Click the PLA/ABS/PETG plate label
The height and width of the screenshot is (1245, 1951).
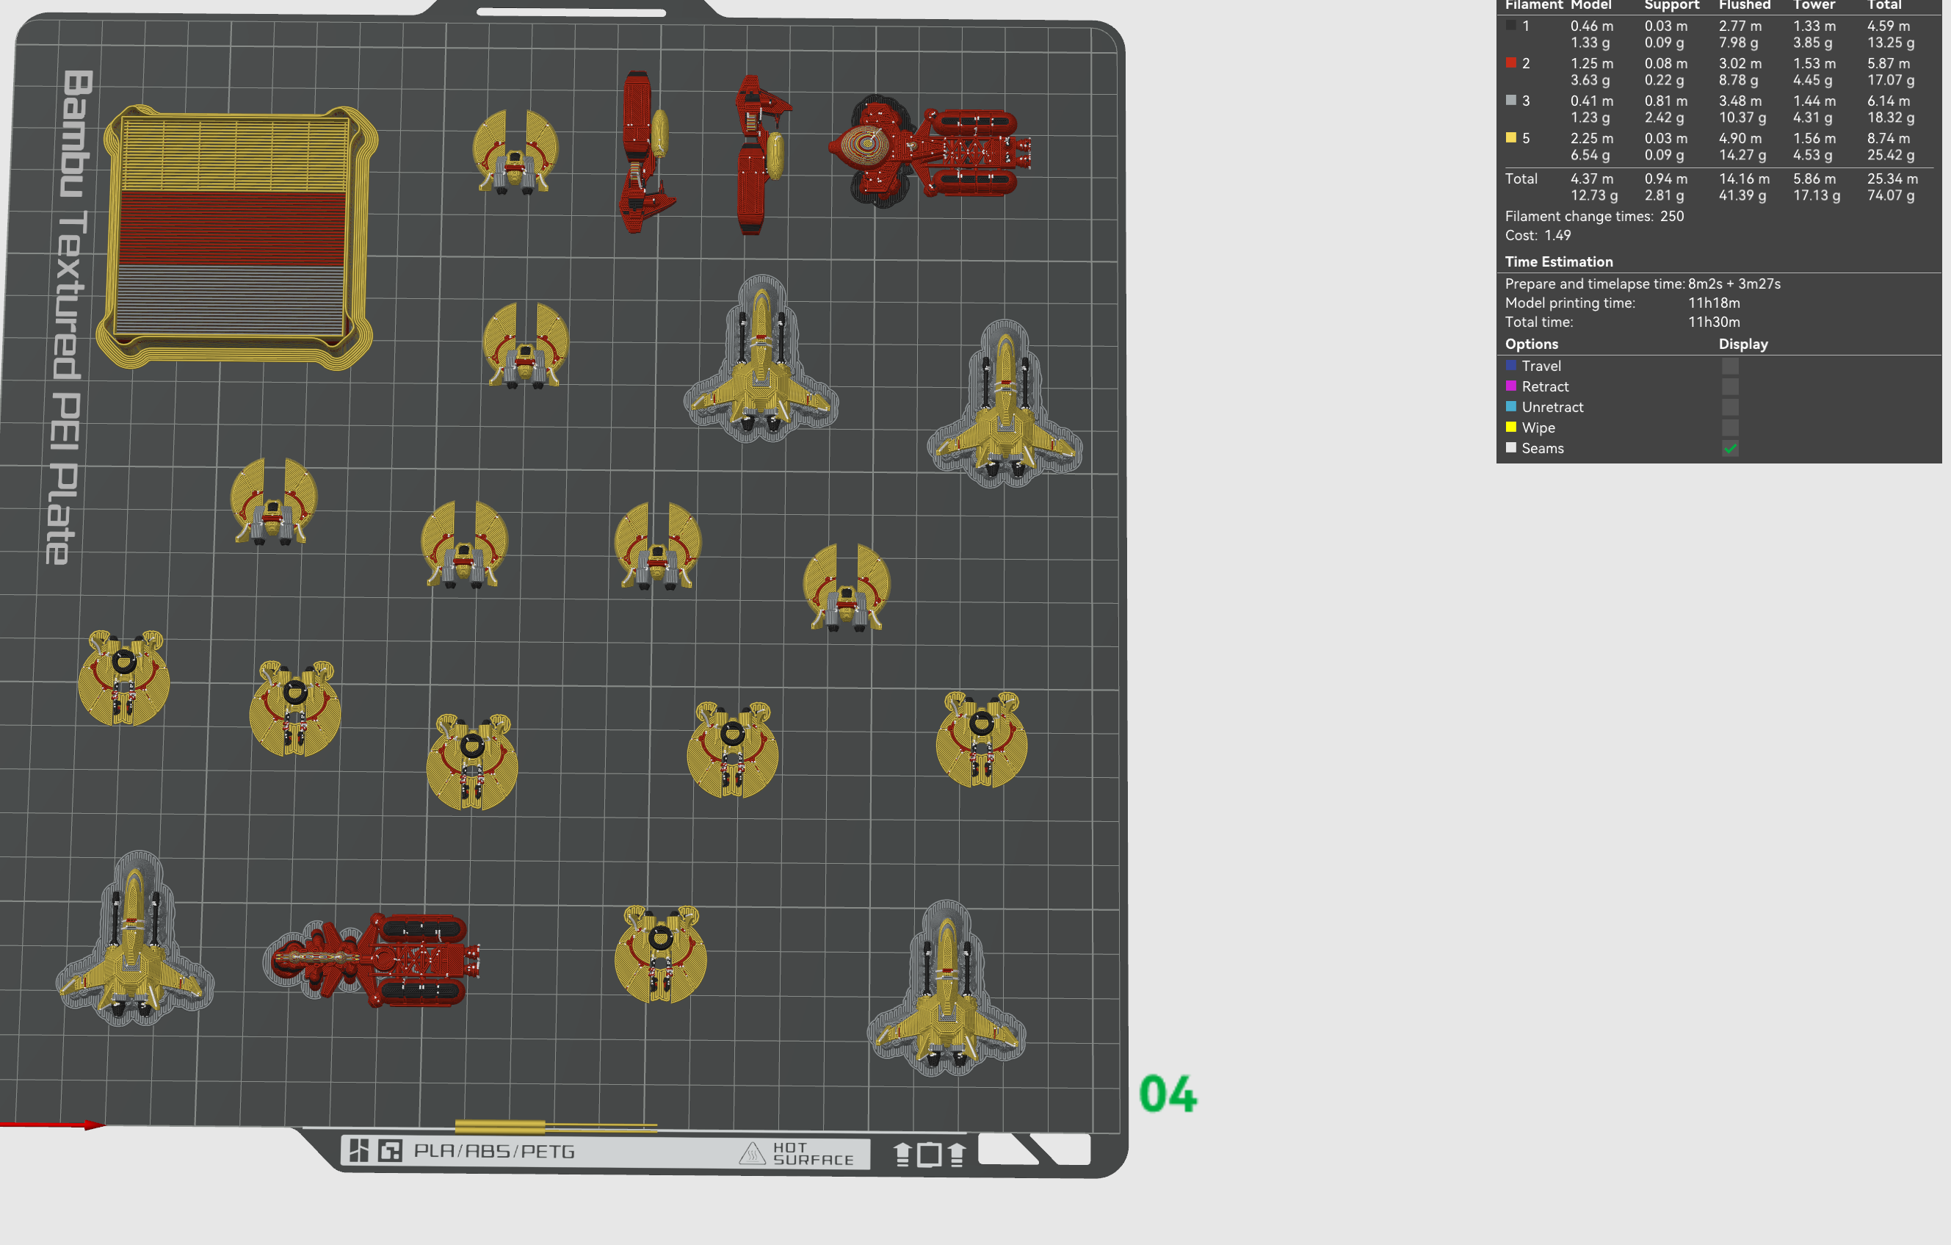[494, 1151]
